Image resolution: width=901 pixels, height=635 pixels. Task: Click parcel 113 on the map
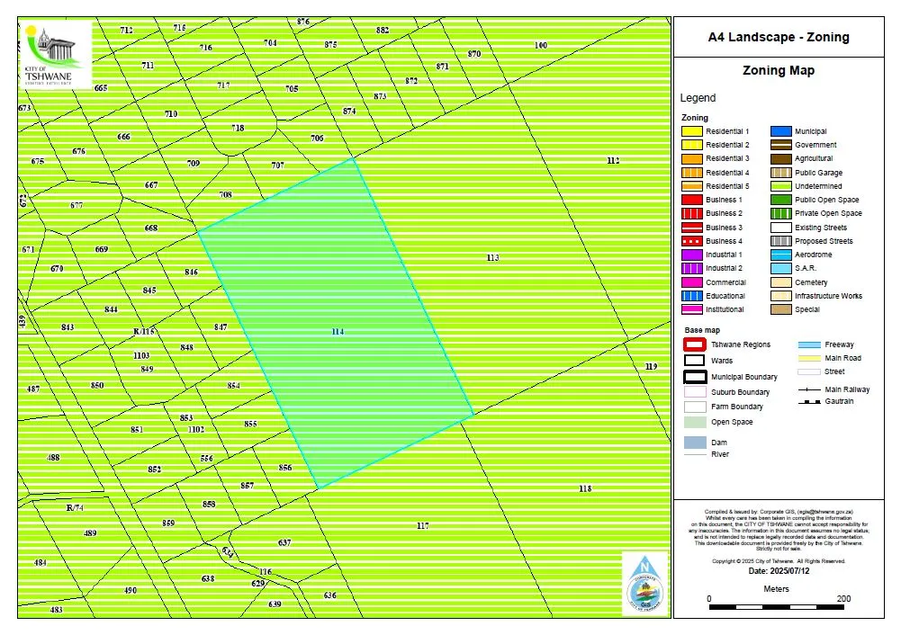tap(492, 258)
